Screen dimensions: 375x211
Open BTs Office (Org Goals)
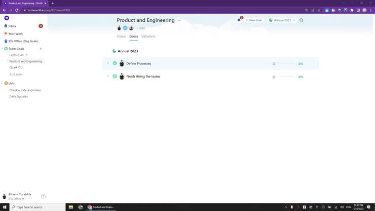point(23,41)
